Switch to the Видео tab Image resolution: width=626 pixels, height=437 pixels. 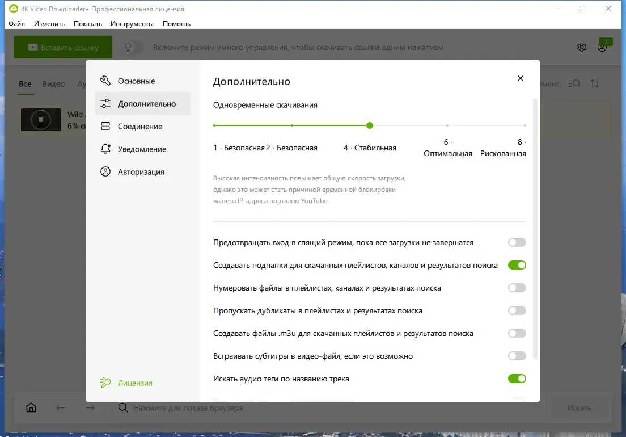53,83
